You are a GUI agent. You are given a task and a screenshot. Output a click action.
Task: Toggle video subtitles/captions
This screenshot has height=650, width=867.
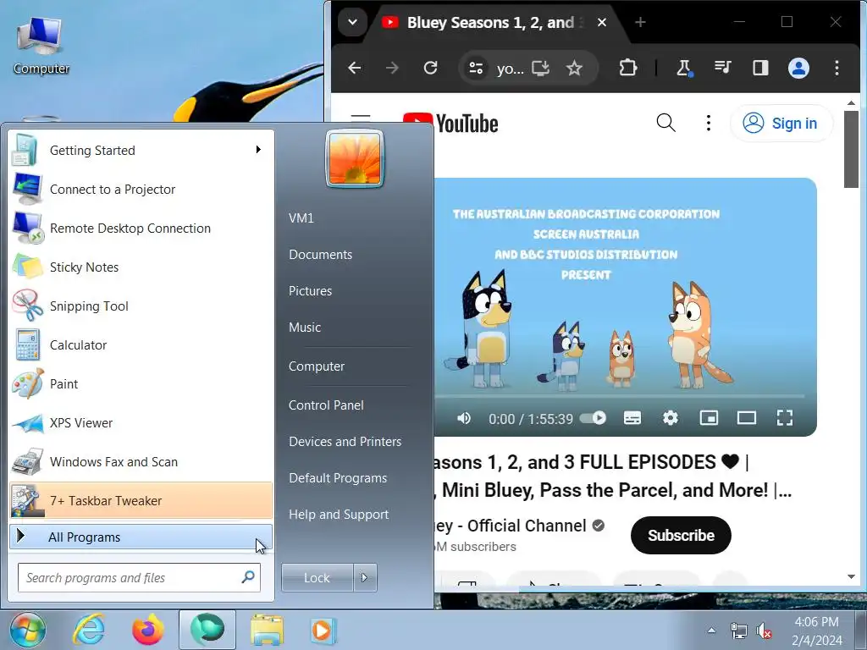pyautogui.click(x=632, y=418)
